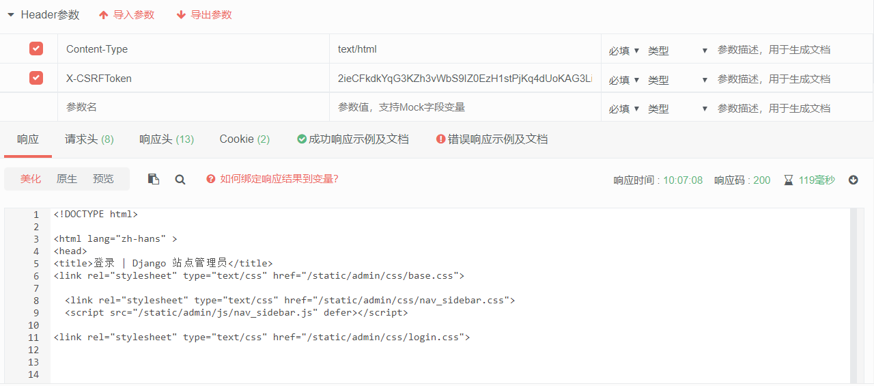Click the nav_sidebar.css stylesheet line
874x386 pixels.
click(290, 301)
